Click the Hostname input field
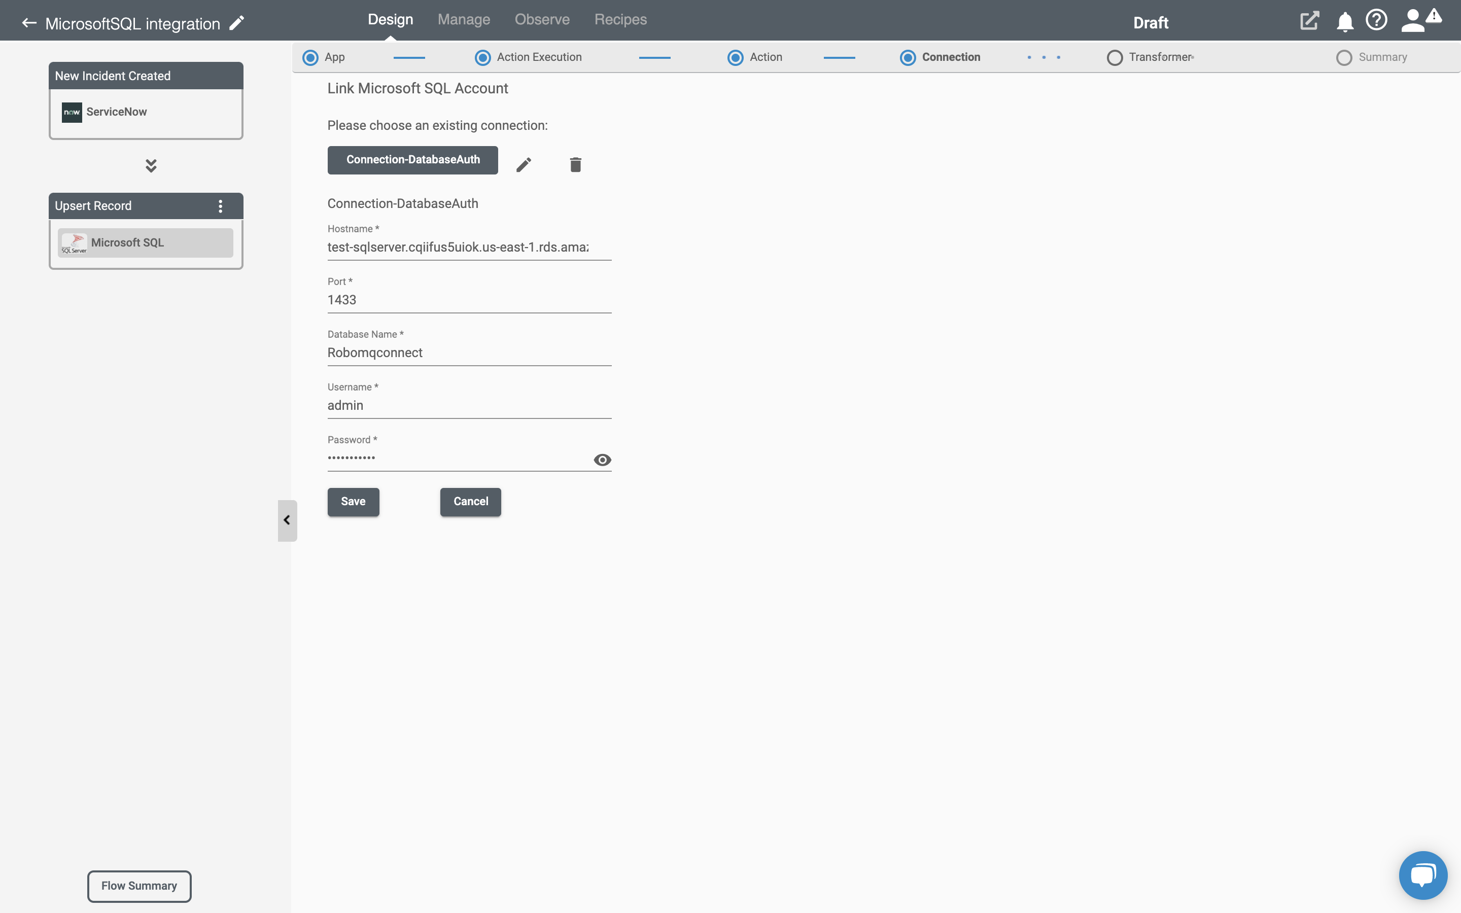 click(469, 247)
